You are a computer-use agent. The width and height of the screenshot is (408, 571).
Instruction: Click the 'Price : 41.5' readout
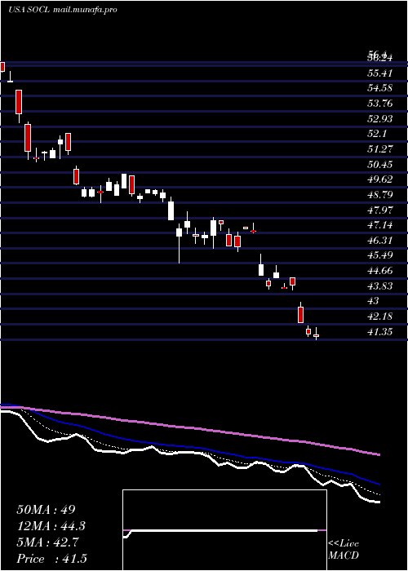coord(51,559)
